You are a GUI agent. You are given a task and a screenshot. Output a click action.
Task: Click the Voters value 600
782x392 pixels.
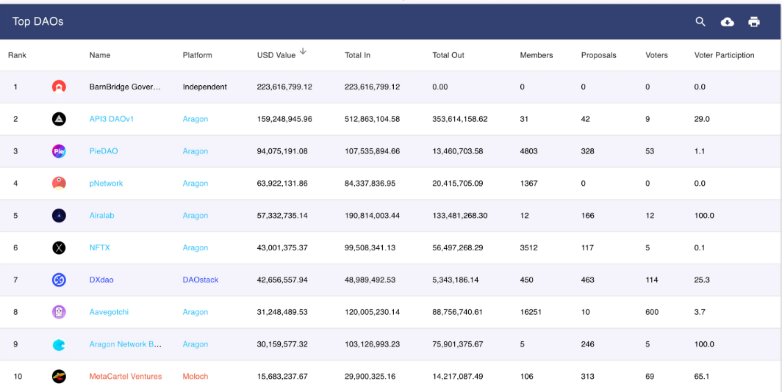click(x=652, y=312)
